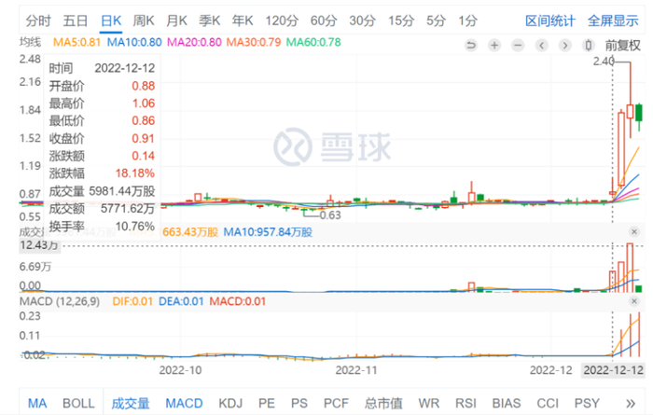Show more indicators with double-arrow
Screen dimensions: 653x415
[631, 404]
